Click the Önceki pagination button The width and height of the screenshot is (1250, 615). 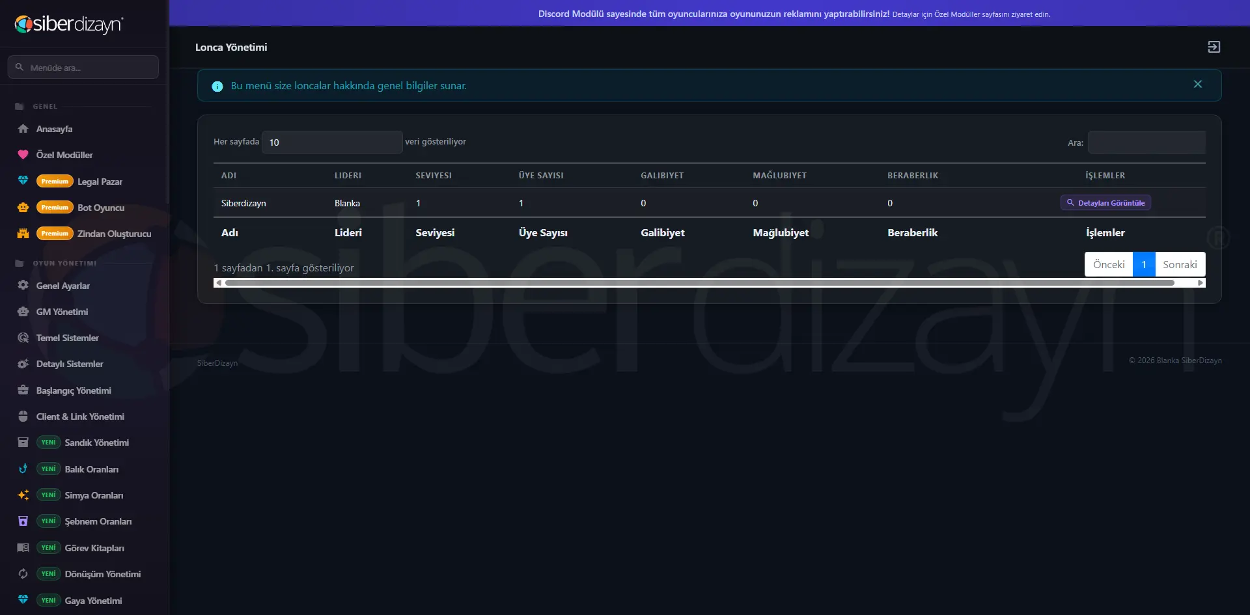coord(1109,264)
